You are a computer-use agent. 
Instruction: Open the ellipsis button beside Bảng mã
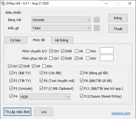[x=97, y=20]
